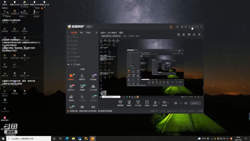Click the microphone icon in bottom bar

(155, 103)
